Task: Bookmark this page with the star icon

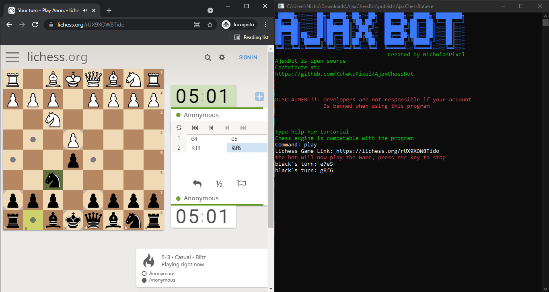Action: [210, 25]
